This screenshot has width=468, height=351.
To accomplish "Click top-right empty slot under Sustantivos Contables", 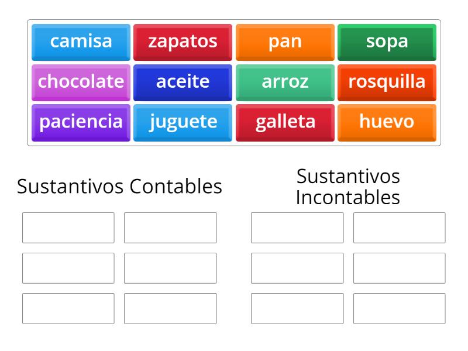I will [x=170, y=228].
